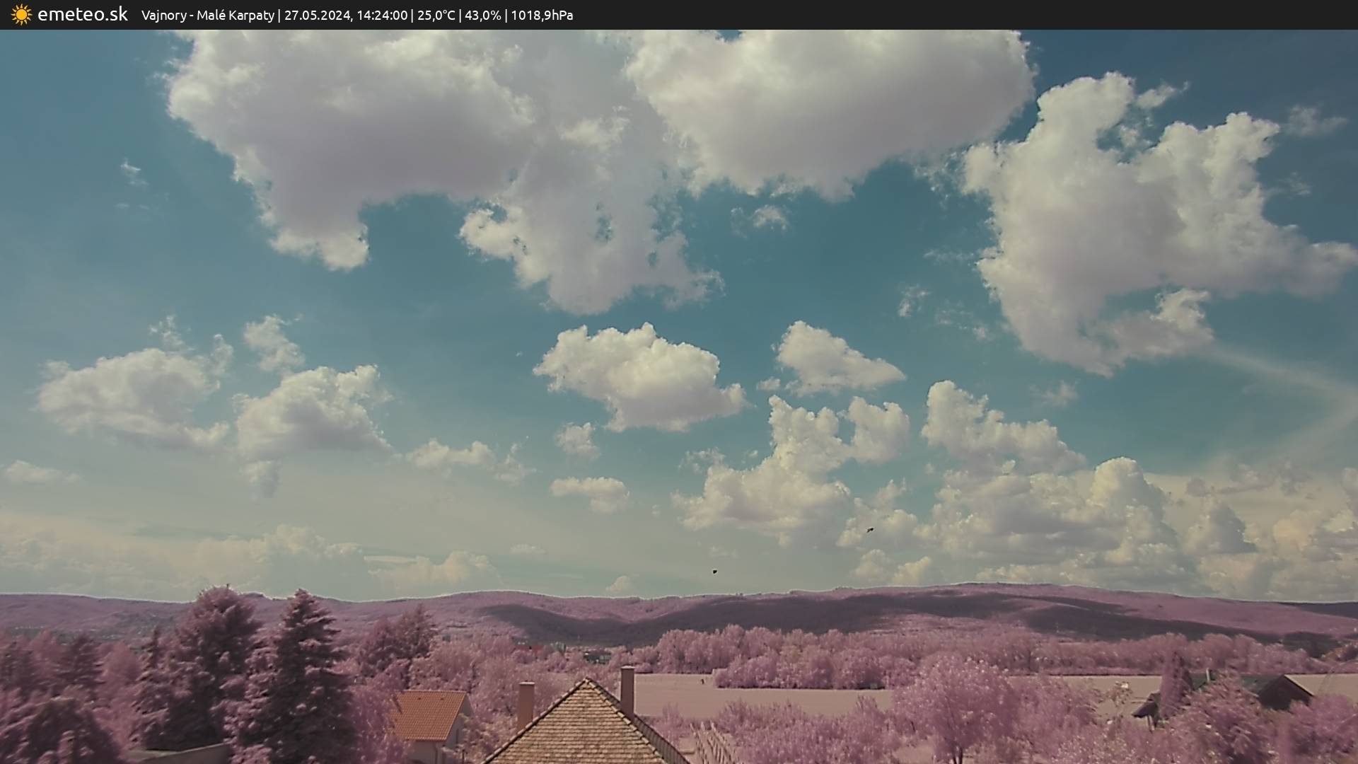The image size is (1358, 764).
Task: Click the Vajnory - Malé Karpaty location label
Action: click(207, 16)
